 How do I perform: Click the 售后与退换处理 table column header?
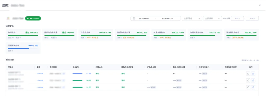coord(179,67)
